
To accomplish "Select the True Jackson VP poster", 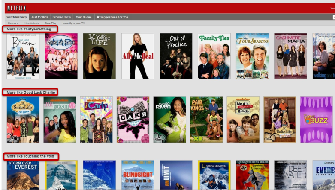I will point(60,120).
